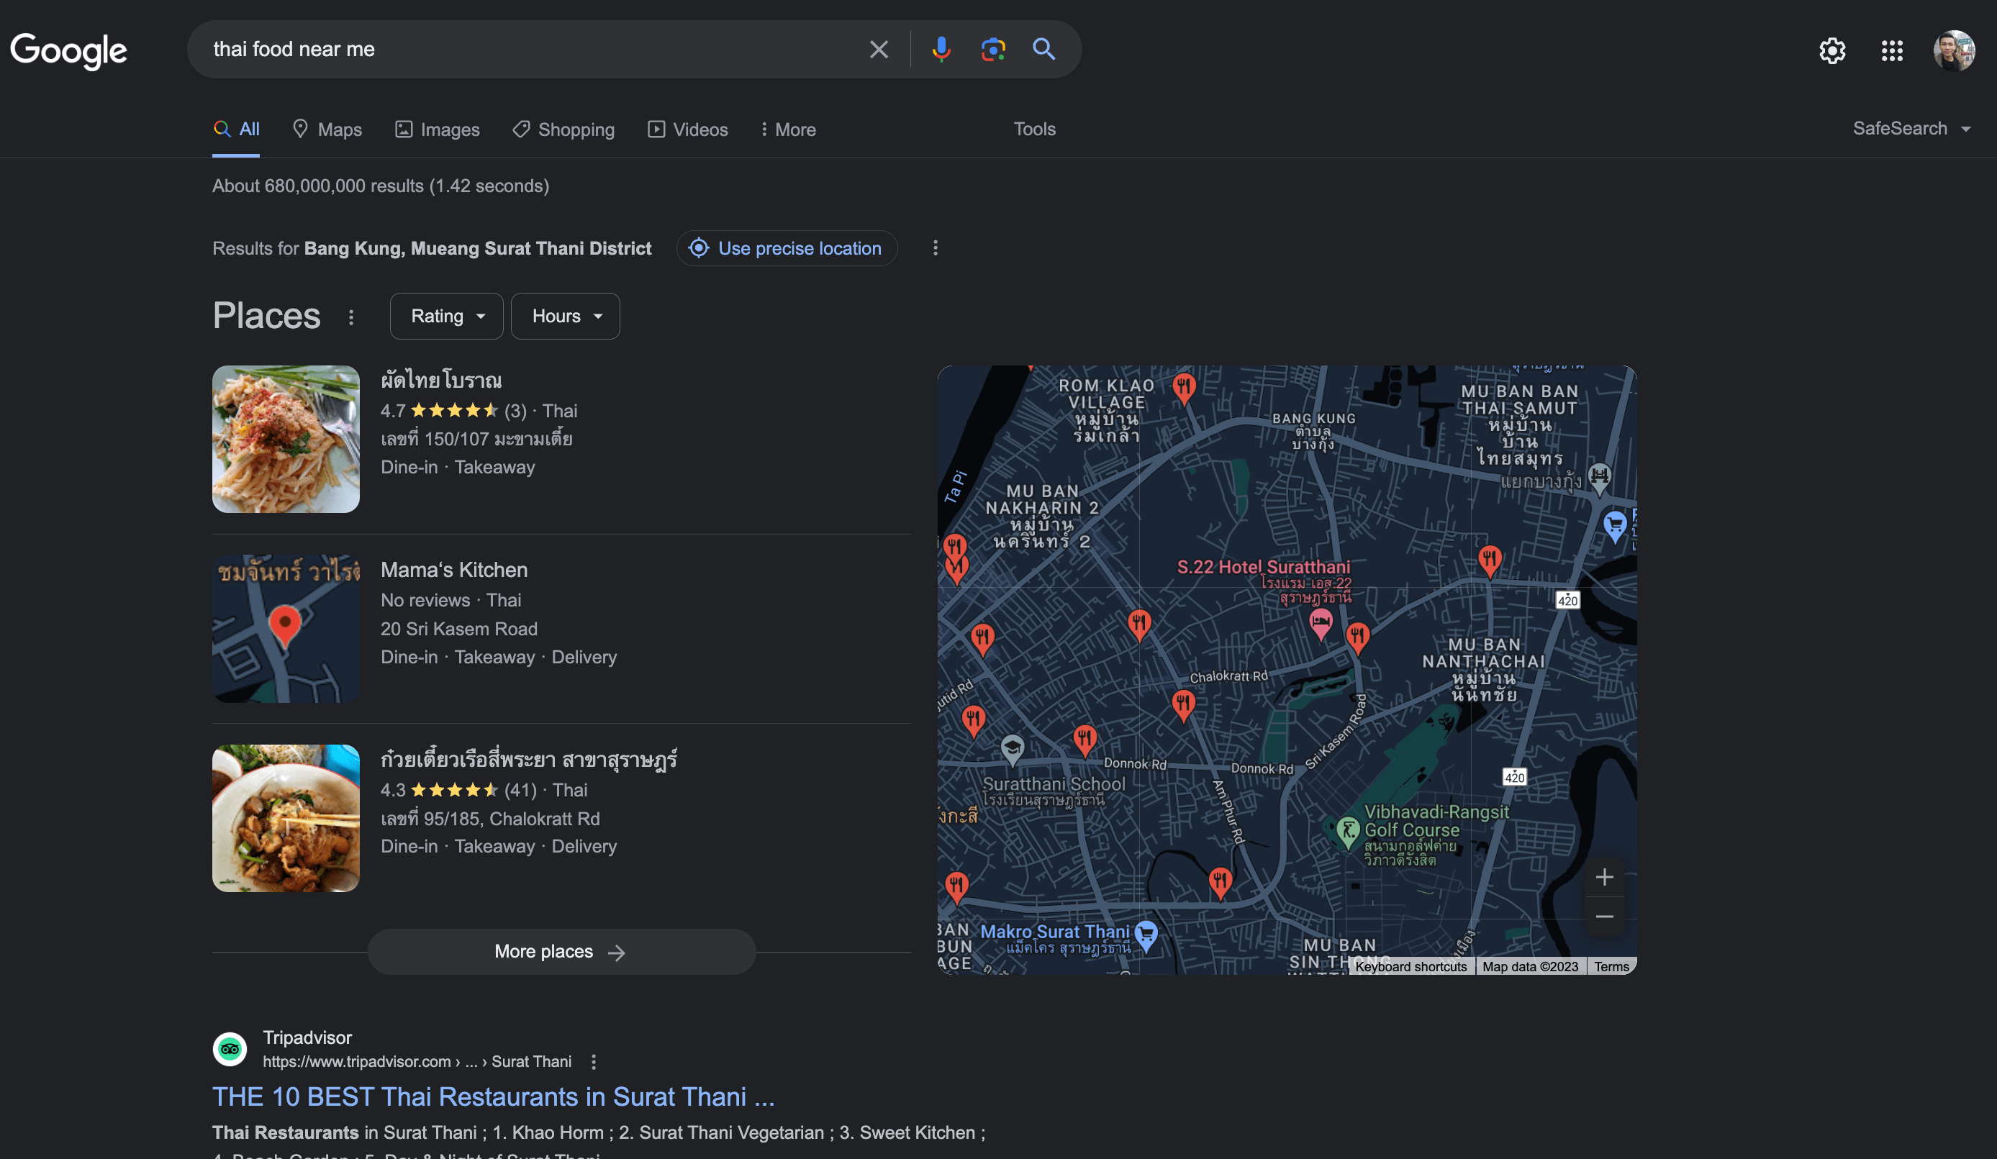Select the All results tab

[x=236, y=129]
